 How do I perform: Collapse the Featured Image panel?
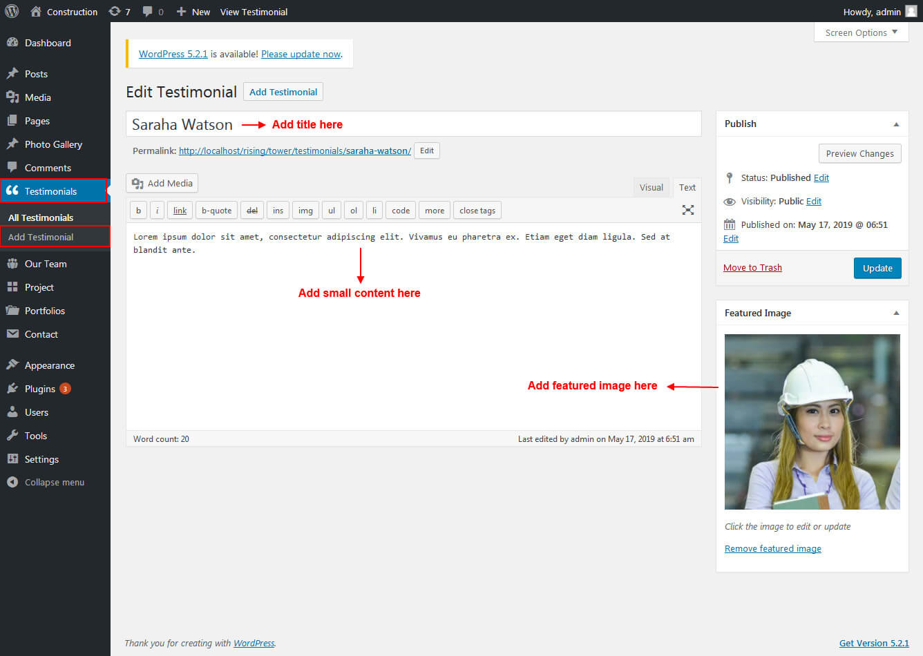point(896,313)
